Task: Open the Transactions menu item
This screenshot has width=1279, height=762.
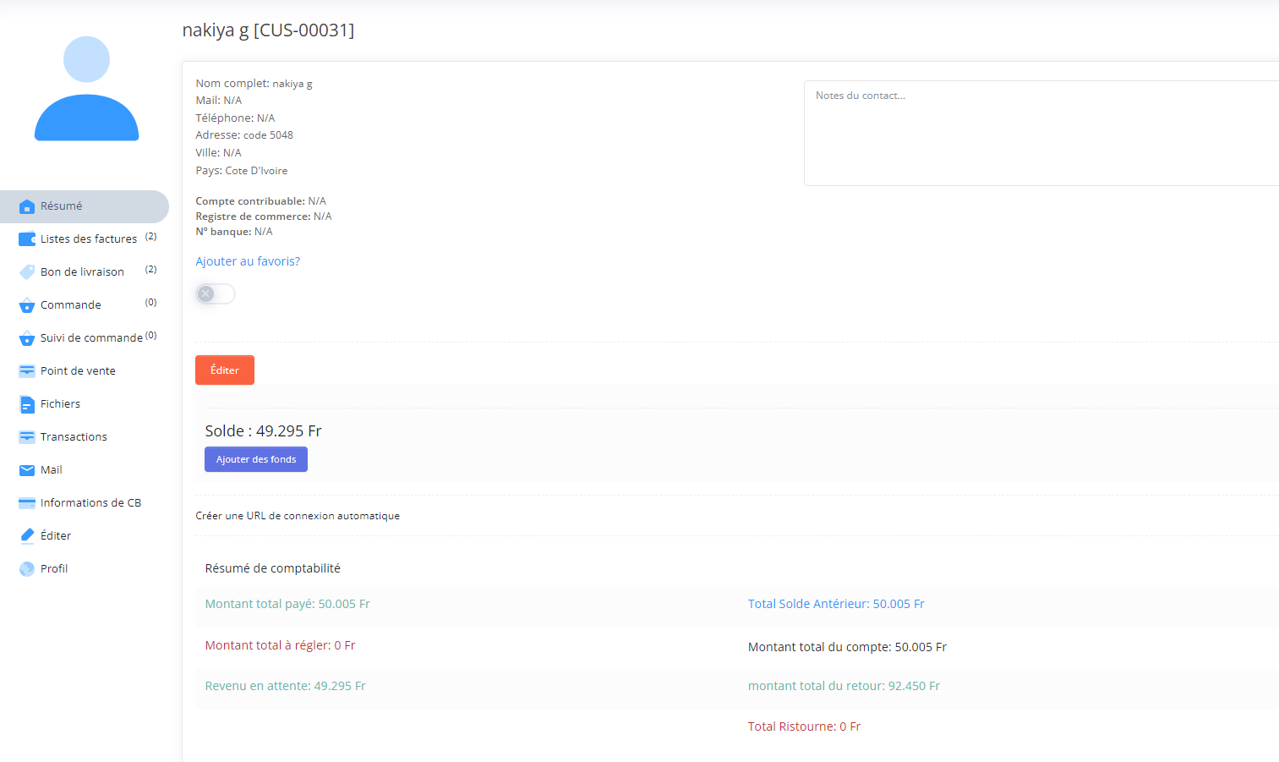Action: (x=74, y=437)
